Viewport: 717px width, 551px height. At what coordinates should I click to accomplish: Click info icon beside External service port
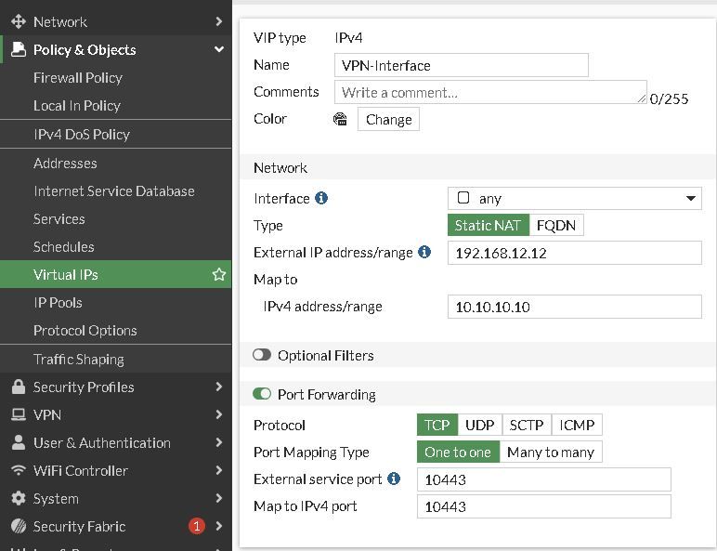click(394, 479)
